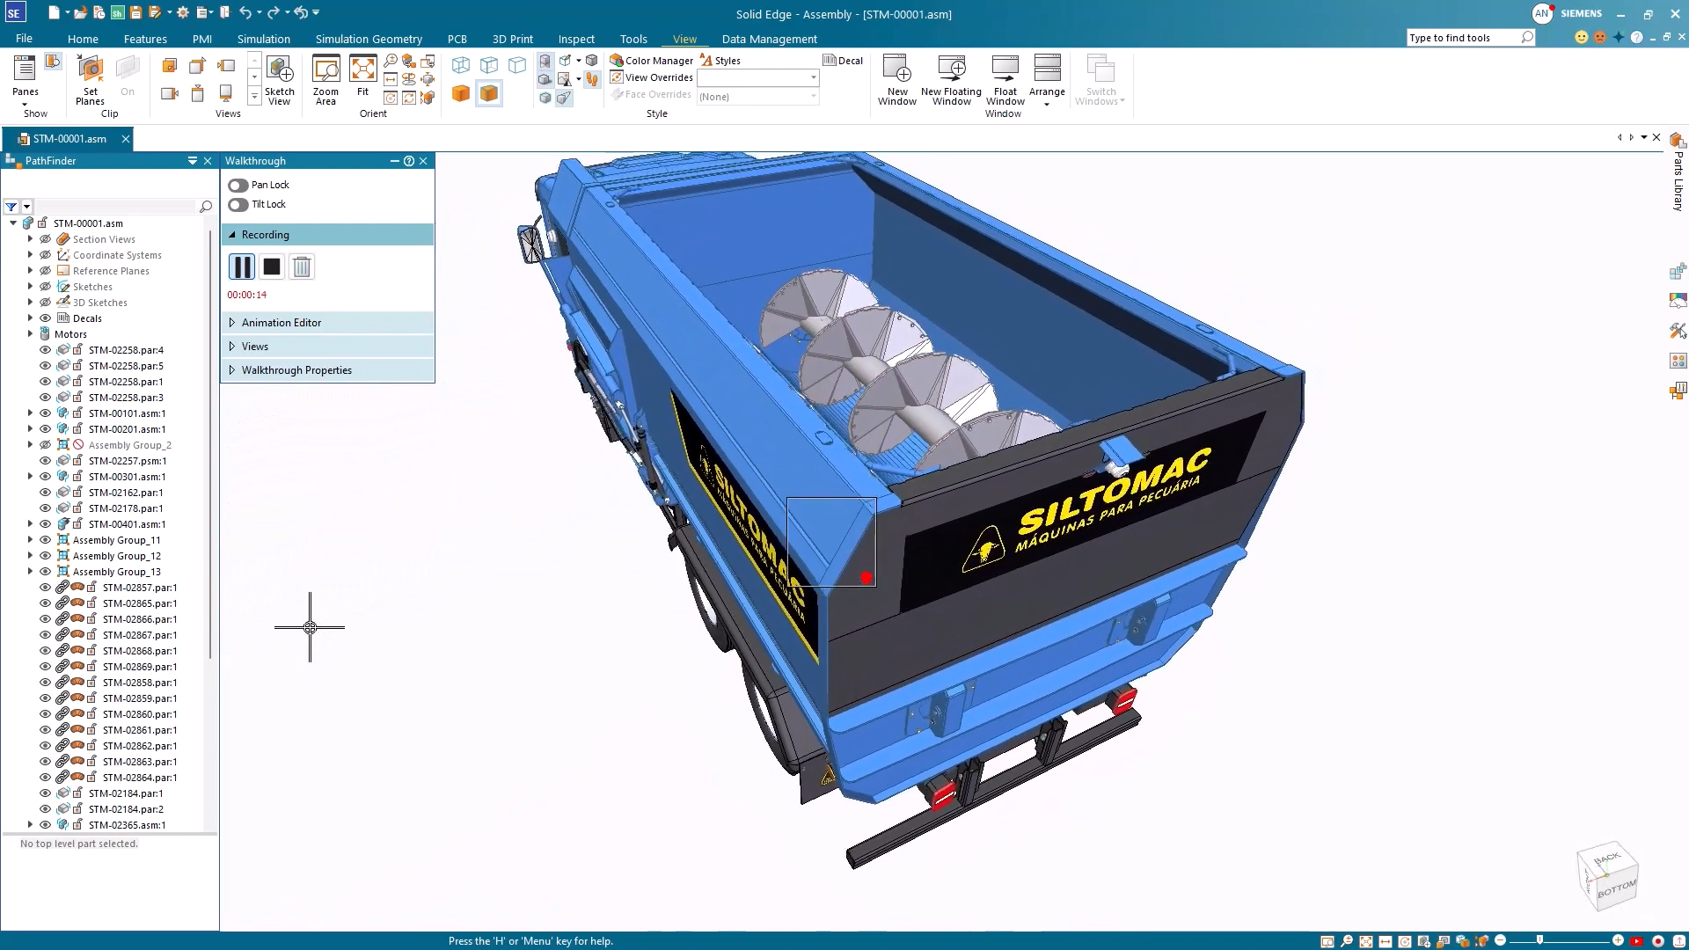This screenshot has height=950, width=1689.
Task: Hide the STM-00101.asm:1 component
Action: click(x=45, y=413)
